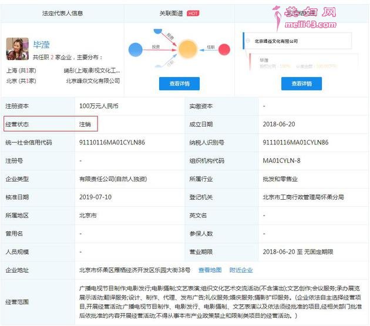Image resolution: width=370 pixels, height=326 pixels.
Task: Click the organization code MA01CYLN-8
Action: (281, 160)
